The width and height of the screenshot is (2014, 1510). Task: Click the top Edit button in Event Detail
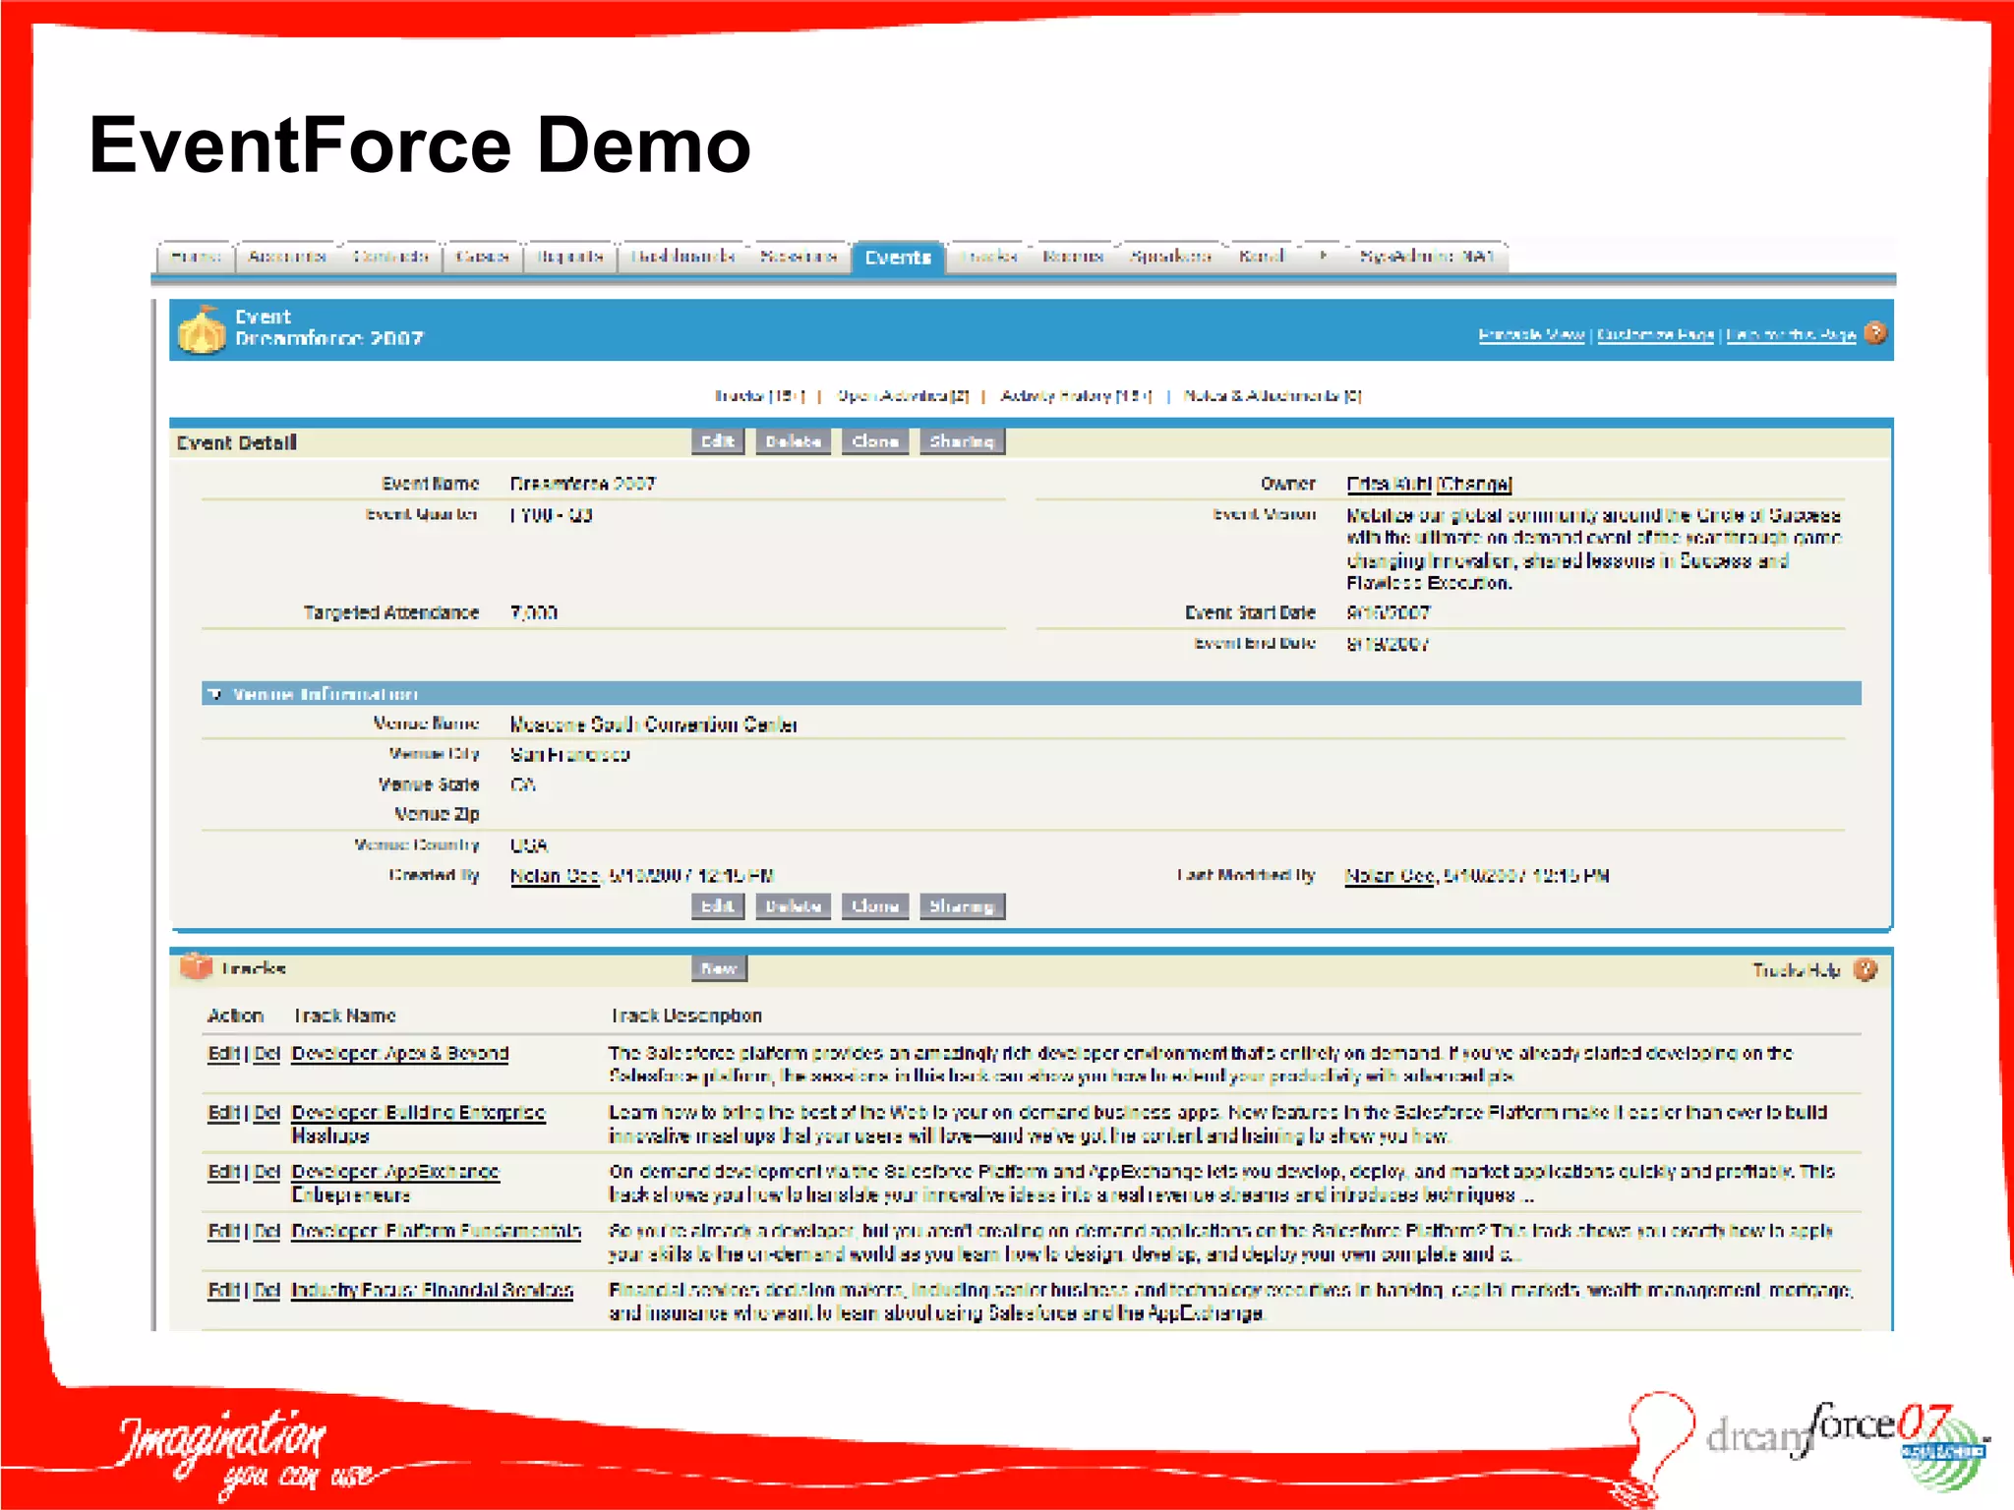(x=718, y=441)
